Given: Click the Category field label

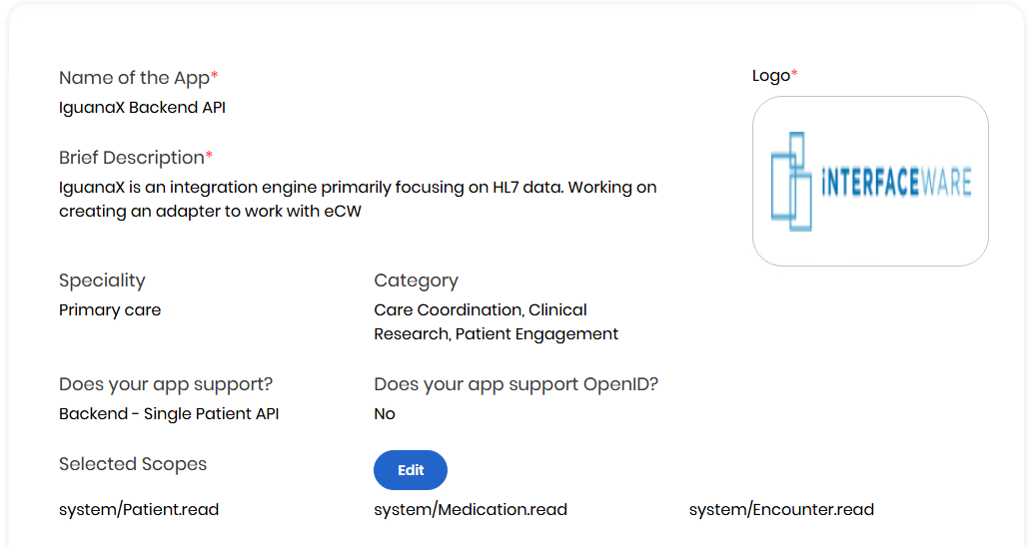Looking at the screenshot, I should pos(416,280).
